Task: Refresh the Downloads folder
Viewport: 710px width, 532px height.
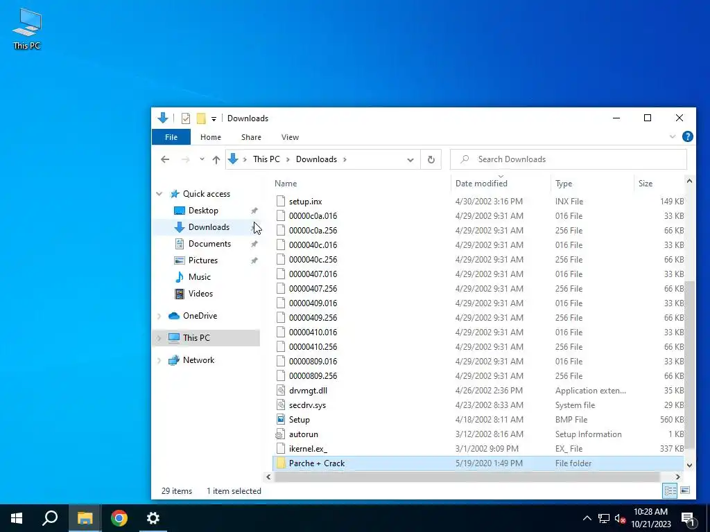Action: pyautogui.click(x=431, y=160)
